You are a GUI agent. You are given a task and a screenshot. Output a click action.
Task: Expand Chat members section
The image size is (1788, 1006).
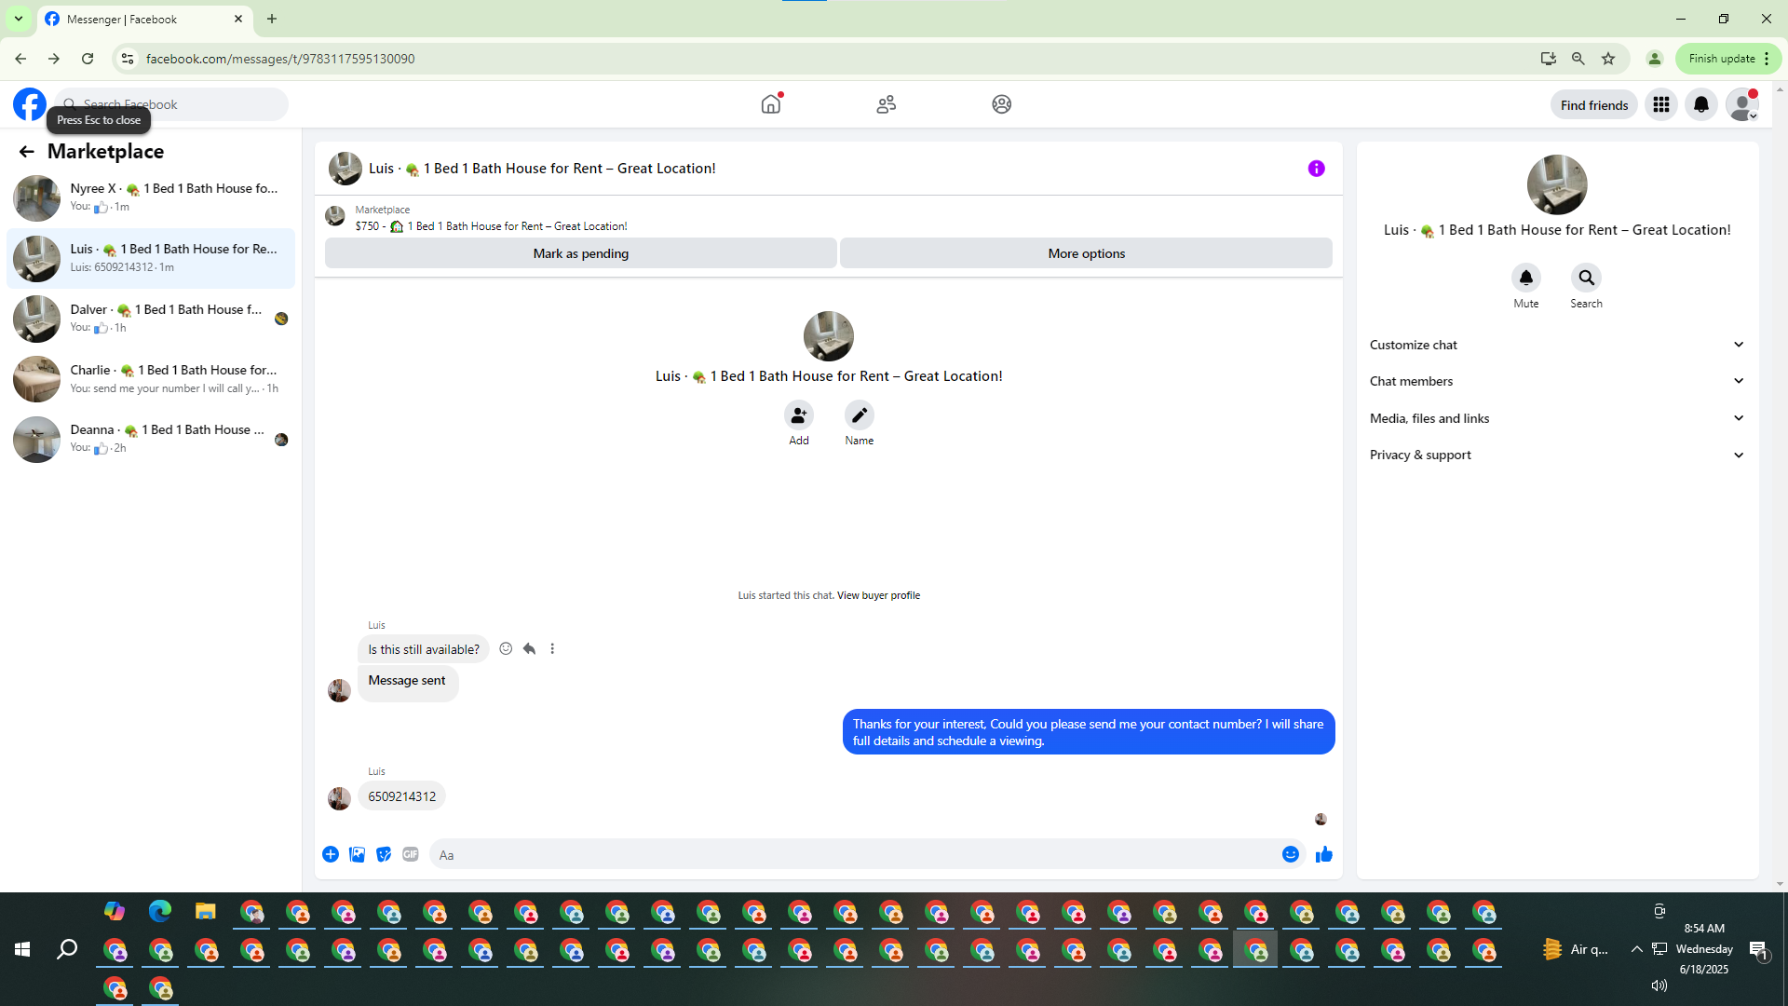point(1557,381)
